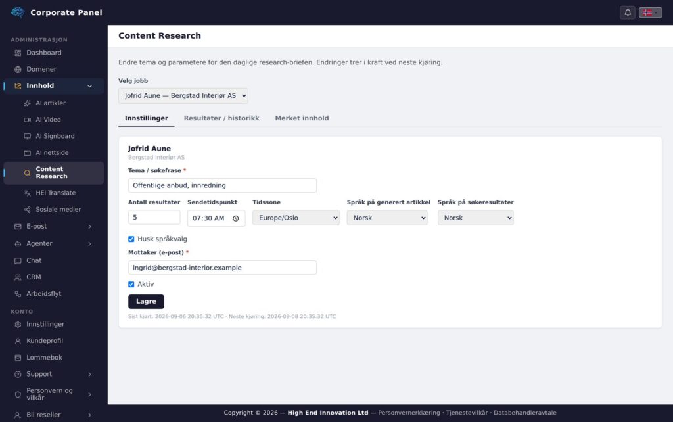
Task: Click the notification bell icon
Action: [x=628, y=12]
